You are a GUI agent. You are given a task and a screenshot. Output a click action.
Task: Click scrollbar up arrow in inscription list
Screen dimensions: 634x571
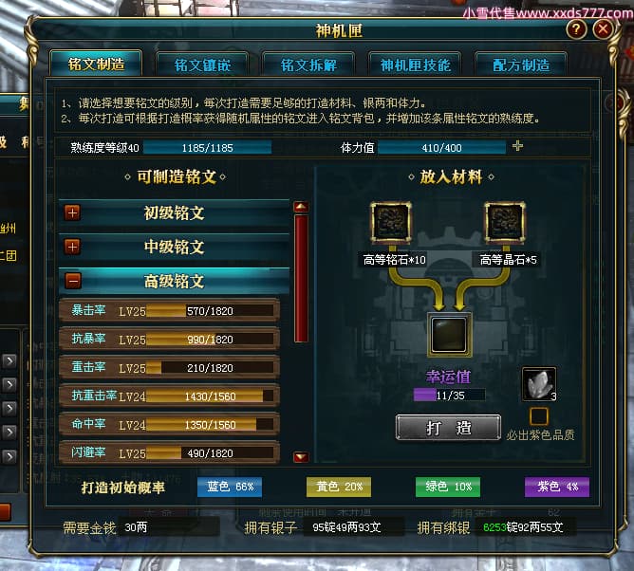(301, 208)
